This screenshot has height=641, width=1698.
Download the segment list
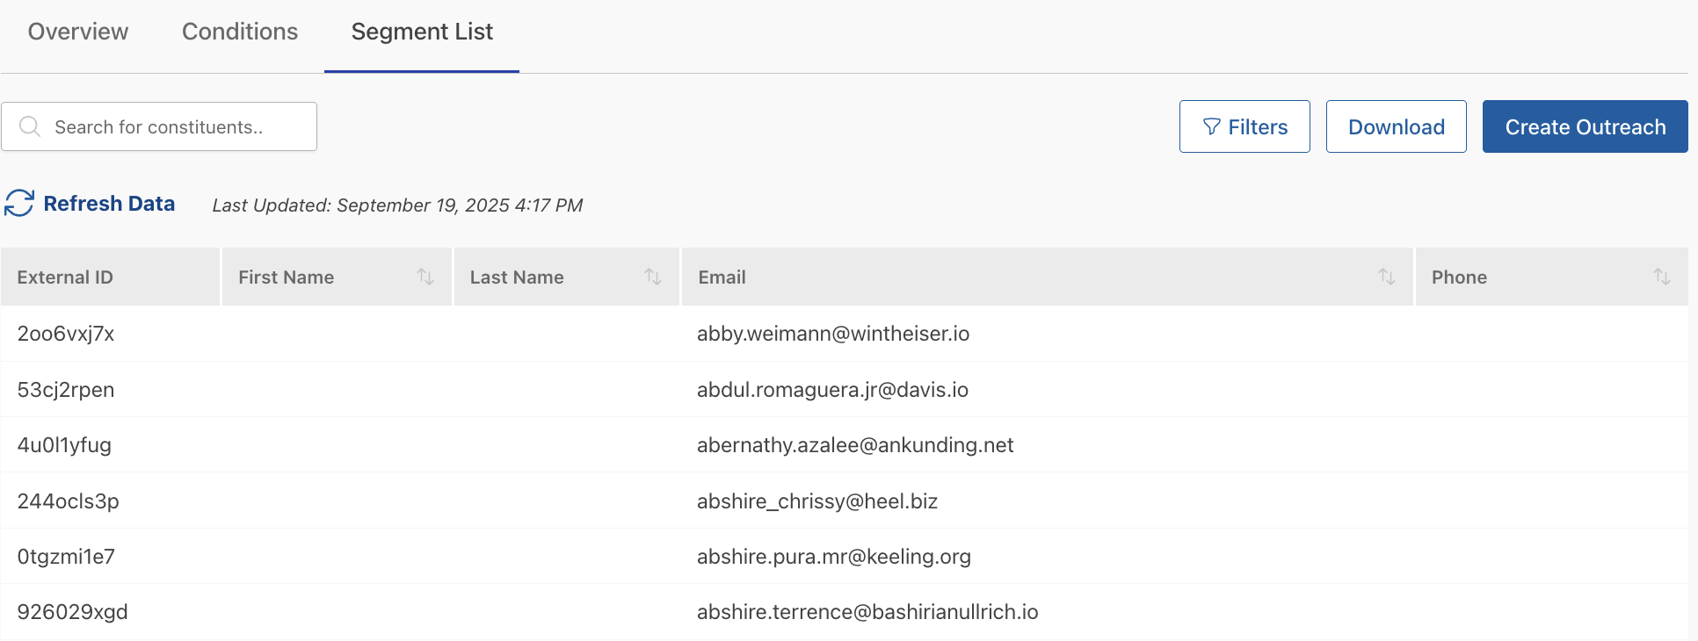click(1397, 126)
